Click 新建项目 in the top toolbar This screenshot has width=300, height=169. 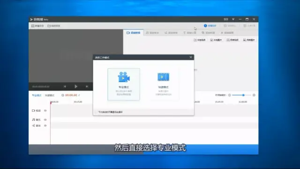click(x=37, y=26)
